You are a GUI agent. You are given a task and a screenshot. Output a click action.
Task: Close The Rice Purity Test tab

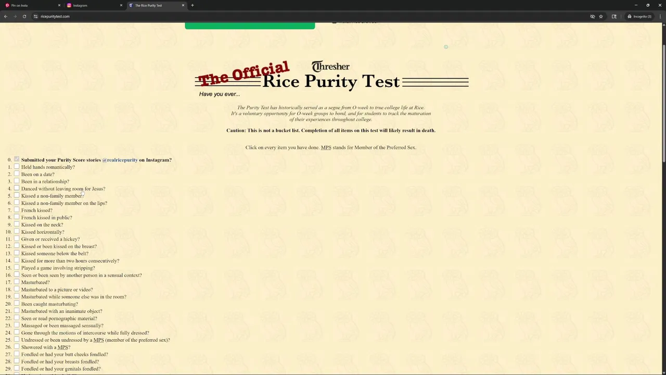pyautogui.click(x=183, y=5)
